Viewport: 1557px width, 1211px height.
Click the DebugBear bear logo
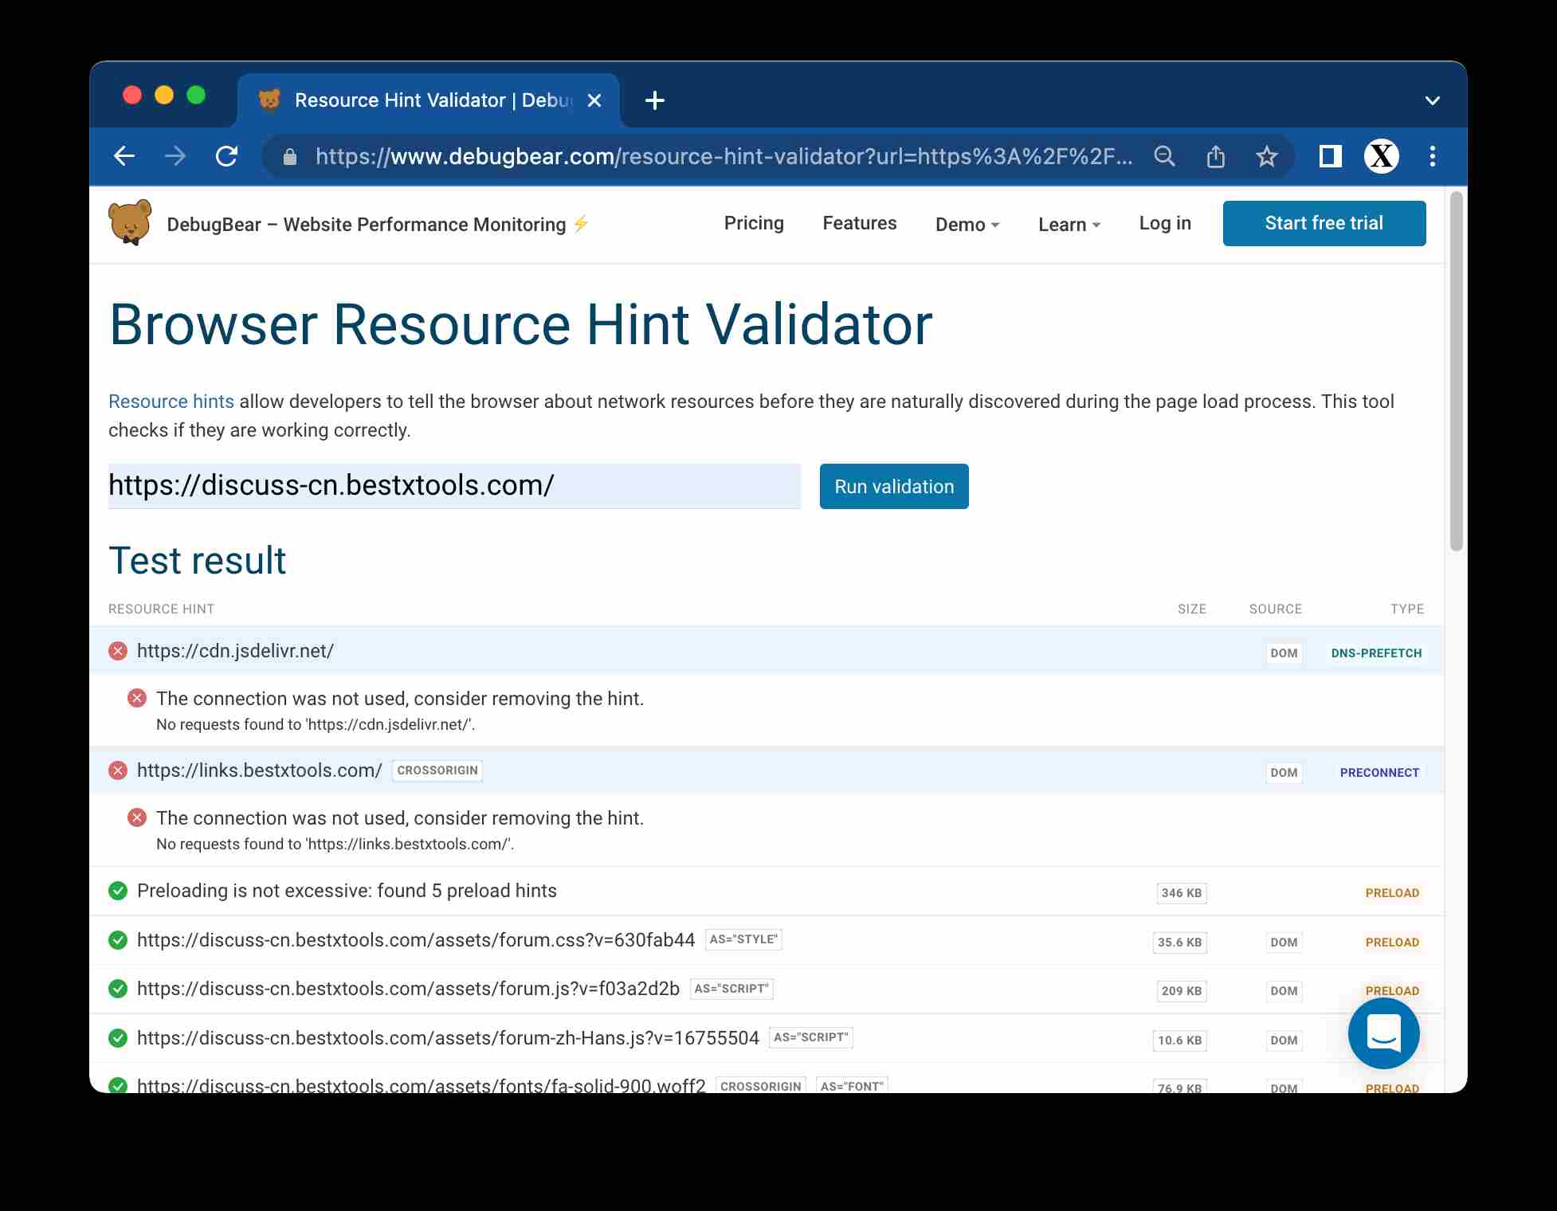pos(130,222)
